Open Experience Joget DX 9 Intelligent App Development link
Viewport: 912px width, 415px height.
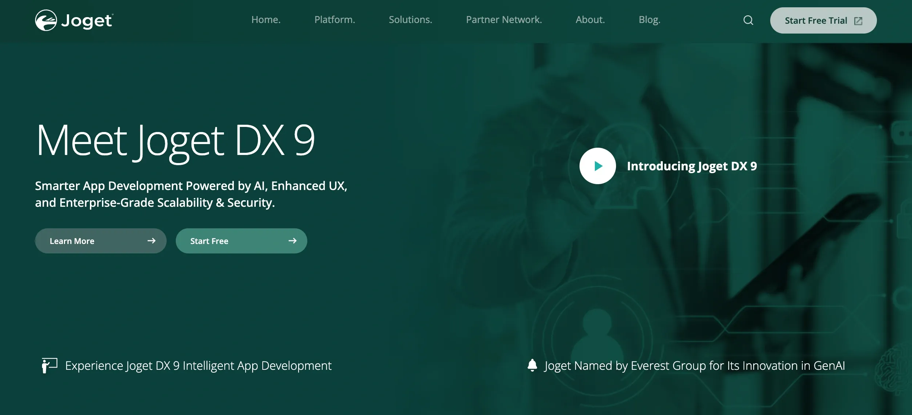tap(198, 365)
